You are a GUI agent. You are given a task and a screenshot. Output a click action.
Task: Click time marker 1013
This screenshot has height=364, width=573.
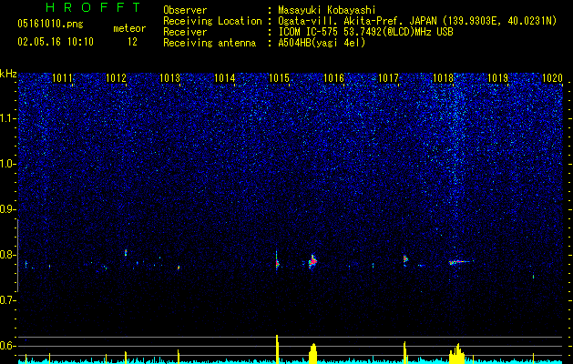pyautogui.click(x=170, y=78)
